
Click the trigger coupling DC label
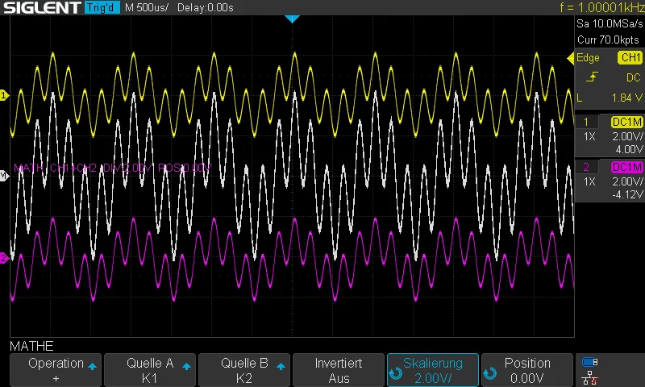click(633, 77)
